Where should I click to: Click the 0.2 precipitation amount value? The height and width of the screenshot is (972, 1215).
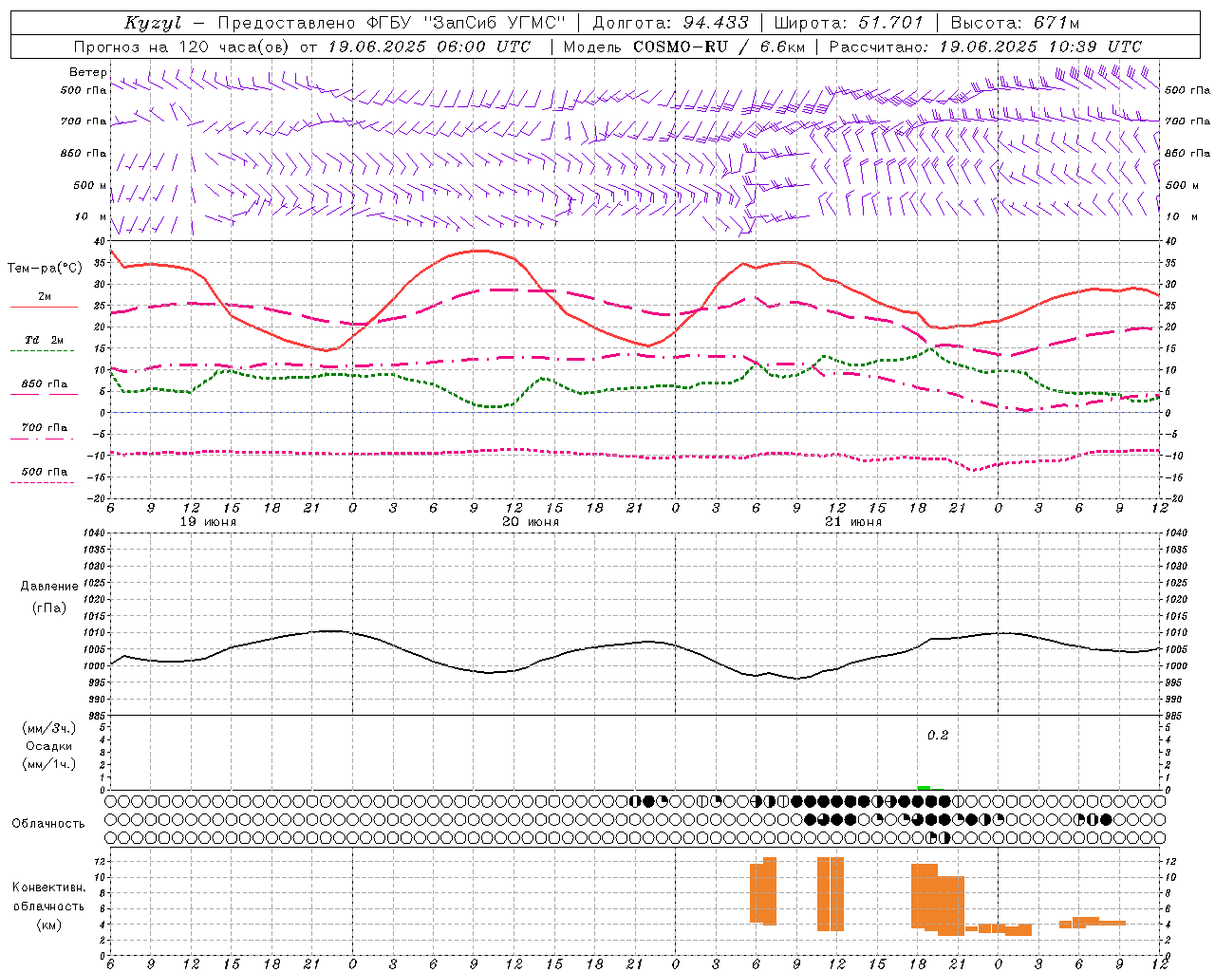tap(938, 736)
